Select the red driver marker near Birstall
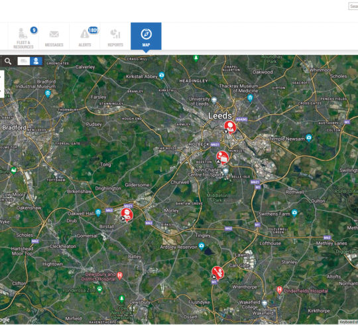 click(x=127, y=215)
